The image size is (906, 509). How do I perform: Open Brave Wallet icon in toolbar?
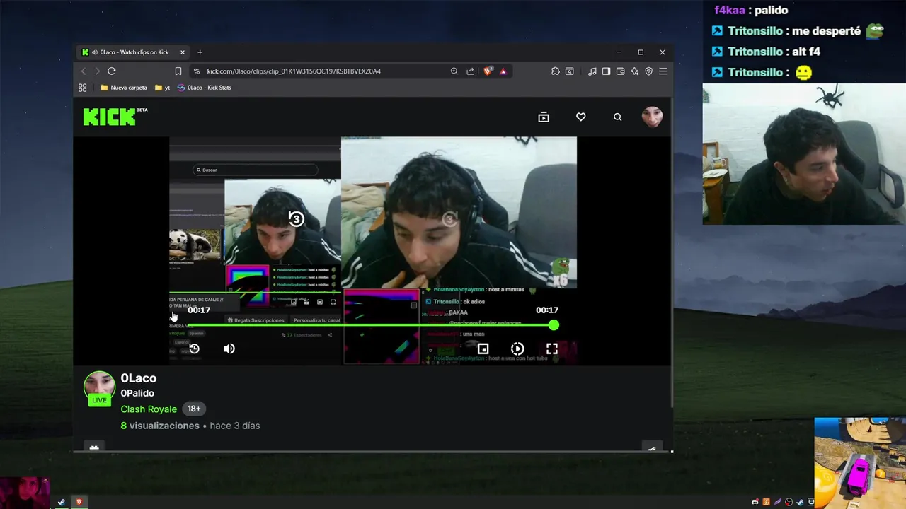coord(620,71)
